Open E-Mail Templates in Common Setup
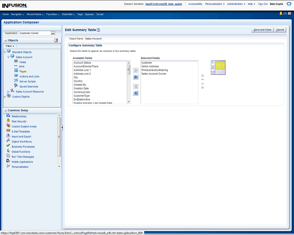The width and height of the screenshot is (294, 235). (x=21, y=131)
